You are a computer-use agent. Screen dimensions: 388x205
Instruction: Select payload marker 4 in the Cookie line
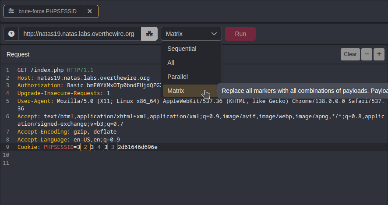click(99, 147)
